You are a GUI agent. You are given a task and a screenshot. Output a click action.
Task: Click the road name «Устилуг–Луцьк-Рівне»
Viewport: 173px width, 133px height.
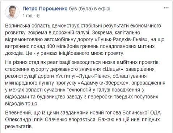[83, 76]
